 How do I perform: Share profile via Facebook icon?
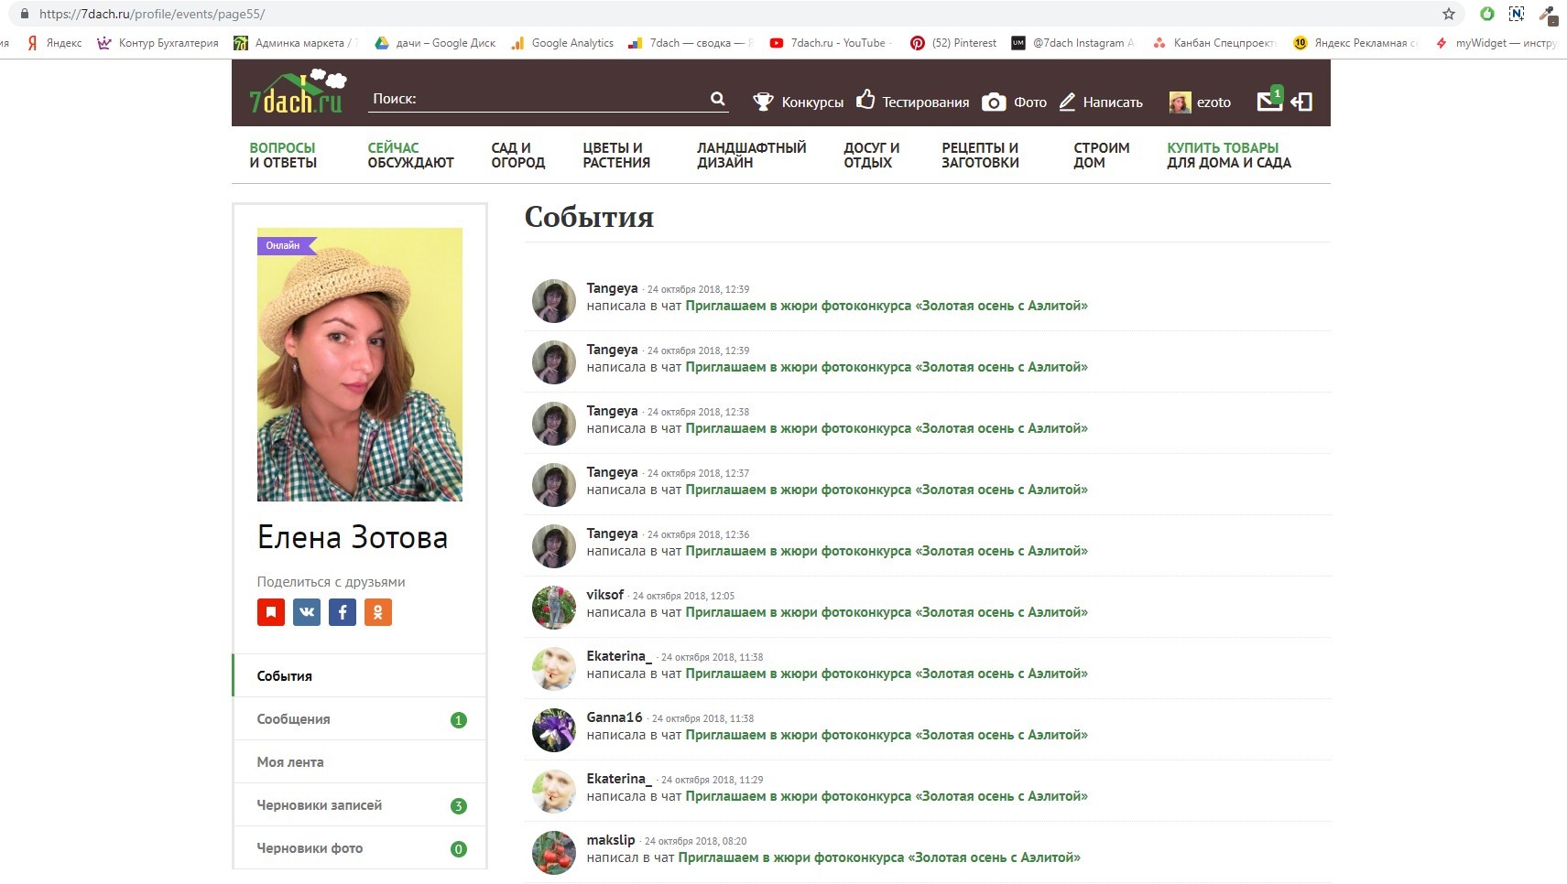343,612
